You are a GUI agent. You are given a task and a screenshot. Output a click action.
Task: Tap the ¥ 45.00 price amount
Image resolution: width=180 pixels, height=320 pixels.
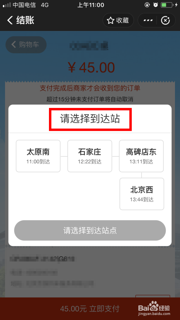click(91, 68)
